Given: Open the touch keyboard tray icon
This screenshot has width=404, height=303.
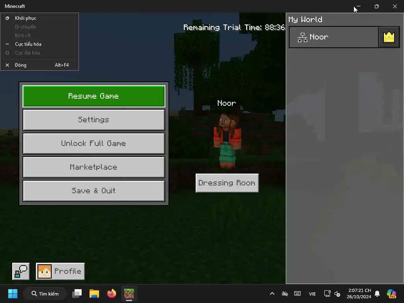Looking at the screenshot, I should coord(297,294).
